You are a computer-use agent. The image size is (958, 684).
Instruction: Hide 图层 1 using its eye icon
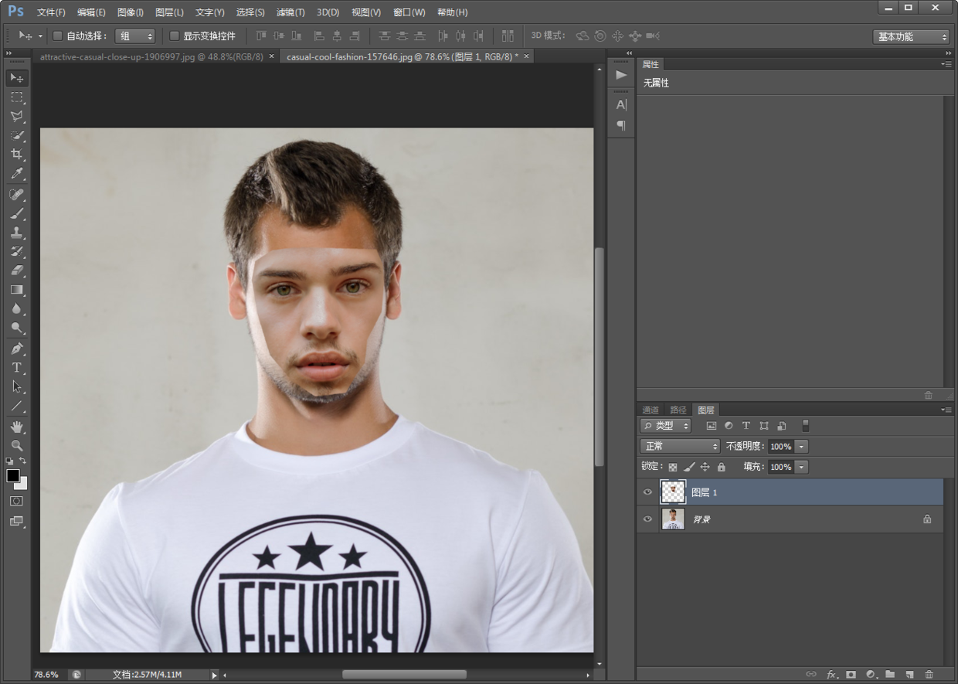pos(647,492)
